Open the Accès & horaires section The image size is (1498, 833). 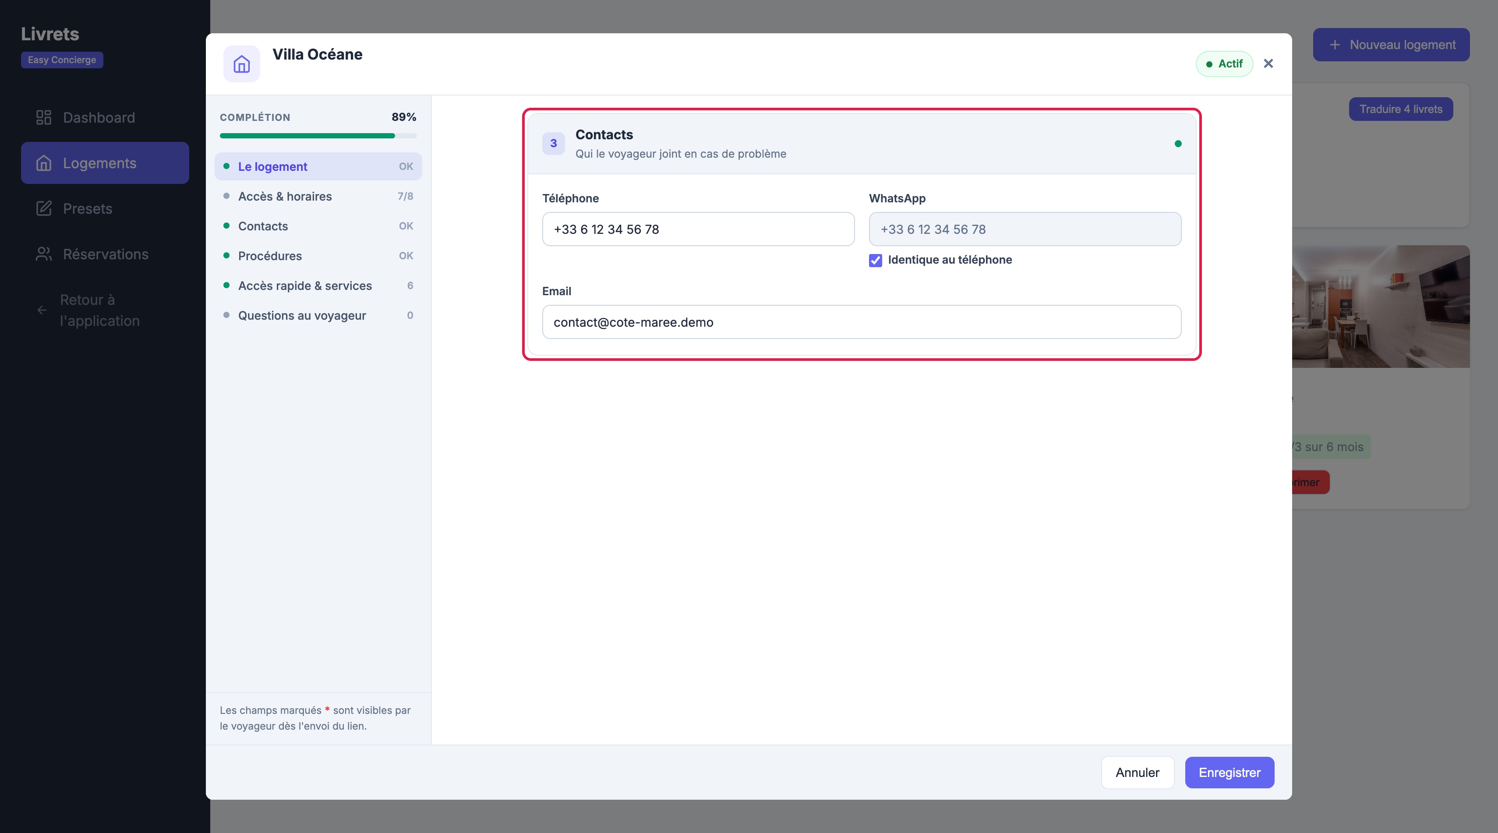tap(318, 197)
